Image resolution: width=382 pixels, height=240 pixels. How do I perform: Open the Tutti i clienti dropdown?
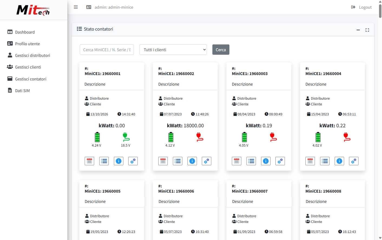pos(173,50)
